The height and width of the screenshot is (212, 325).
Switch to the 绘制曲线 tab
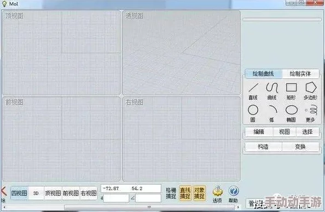pyautogui.click(x=263, y=74)
